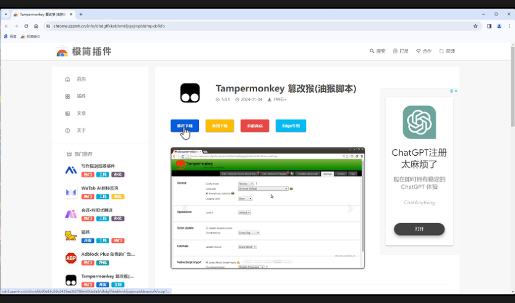Expand the tab search dropdown arrow

click(x=6, y=15)
